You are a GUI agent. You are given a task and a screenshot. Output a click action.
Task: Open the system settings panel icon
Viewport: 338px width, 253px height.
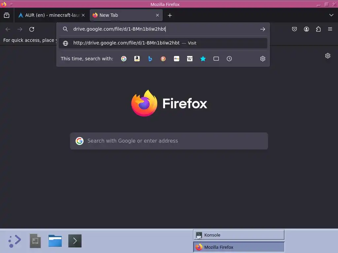coord(35,241)
